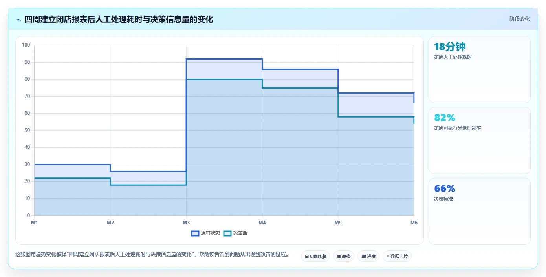Click the 30 y-axis label
Image resolution: width=546 pixels, height=277 pixels.
pos(27,165)
